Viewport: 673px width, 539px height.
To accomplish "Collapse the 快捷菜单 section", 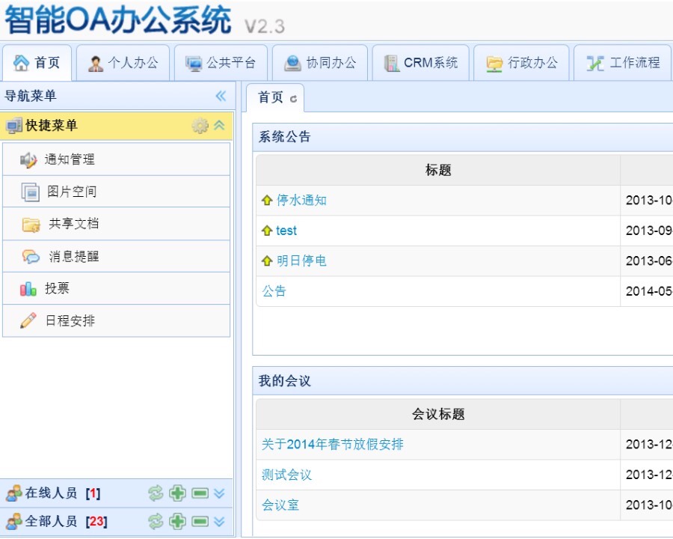I will point(219,126).
